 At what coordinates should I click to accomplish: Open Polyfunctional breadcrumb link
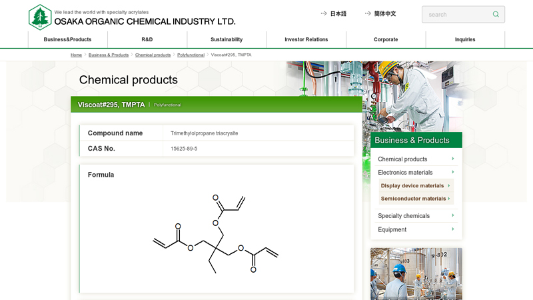point(191,55)
